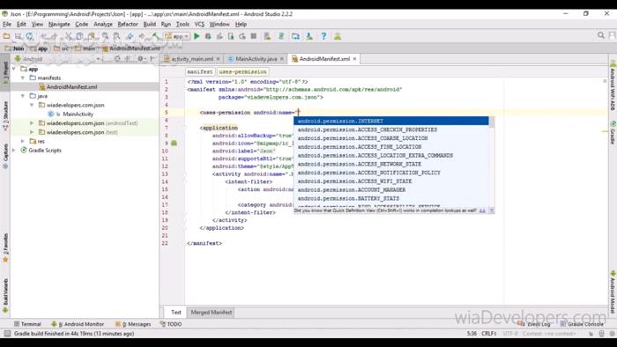Close the AndroidManifest.xml tab
The height and width of the screenshot is (347, 617).
354,59
